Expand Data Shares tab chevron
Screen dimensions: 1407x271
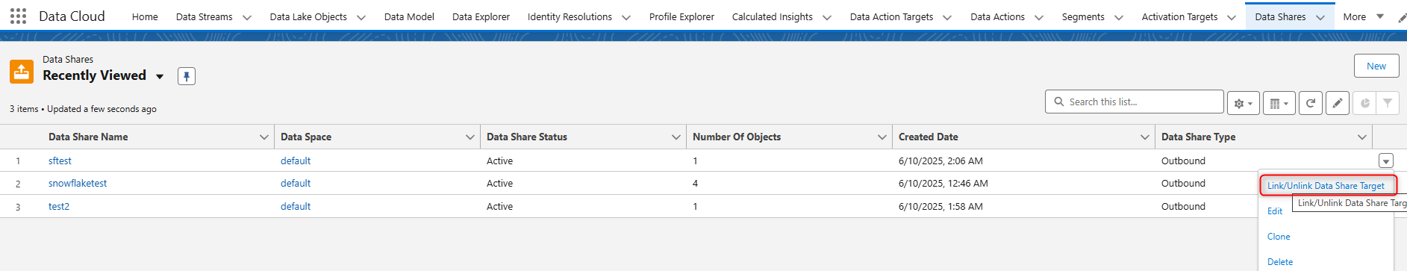point(1320,17)
